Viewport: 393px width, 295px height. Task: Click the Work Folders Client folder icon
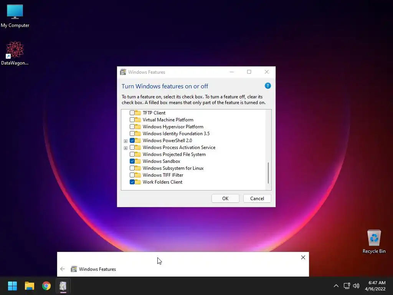click(x=138, y=182)
